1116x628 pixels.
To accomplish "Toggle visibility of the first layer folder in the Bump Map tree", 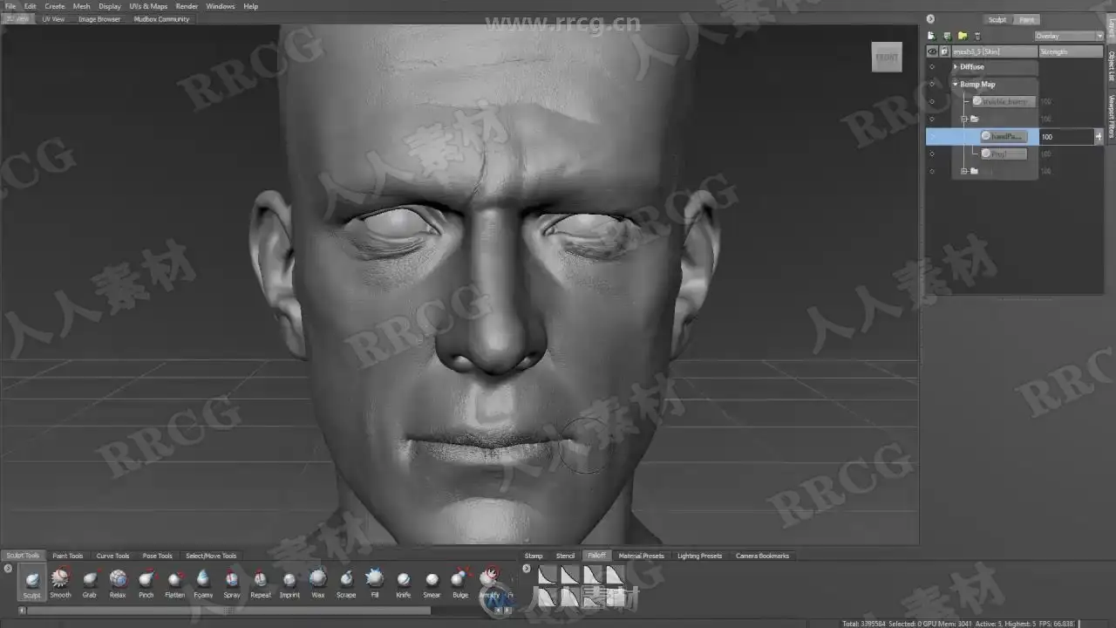I will (931, 119).
